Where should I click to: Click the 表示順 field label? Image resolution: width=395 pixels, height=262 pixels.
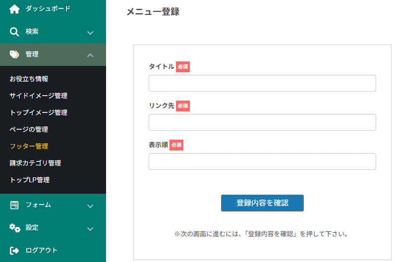tap(158, 145)
